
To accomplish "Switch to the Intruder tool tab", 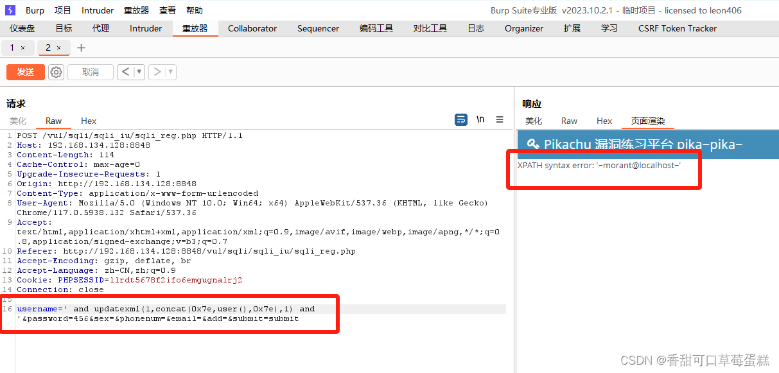I will 146,28.
